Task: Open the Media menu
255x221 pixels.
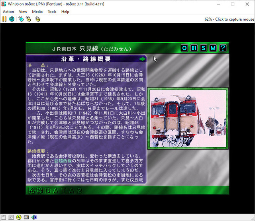Action: [37, 12]
